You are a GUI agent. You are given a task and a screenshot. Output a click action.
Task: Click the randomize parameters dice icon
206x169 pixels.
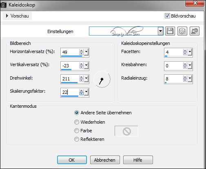pos(182,31)
